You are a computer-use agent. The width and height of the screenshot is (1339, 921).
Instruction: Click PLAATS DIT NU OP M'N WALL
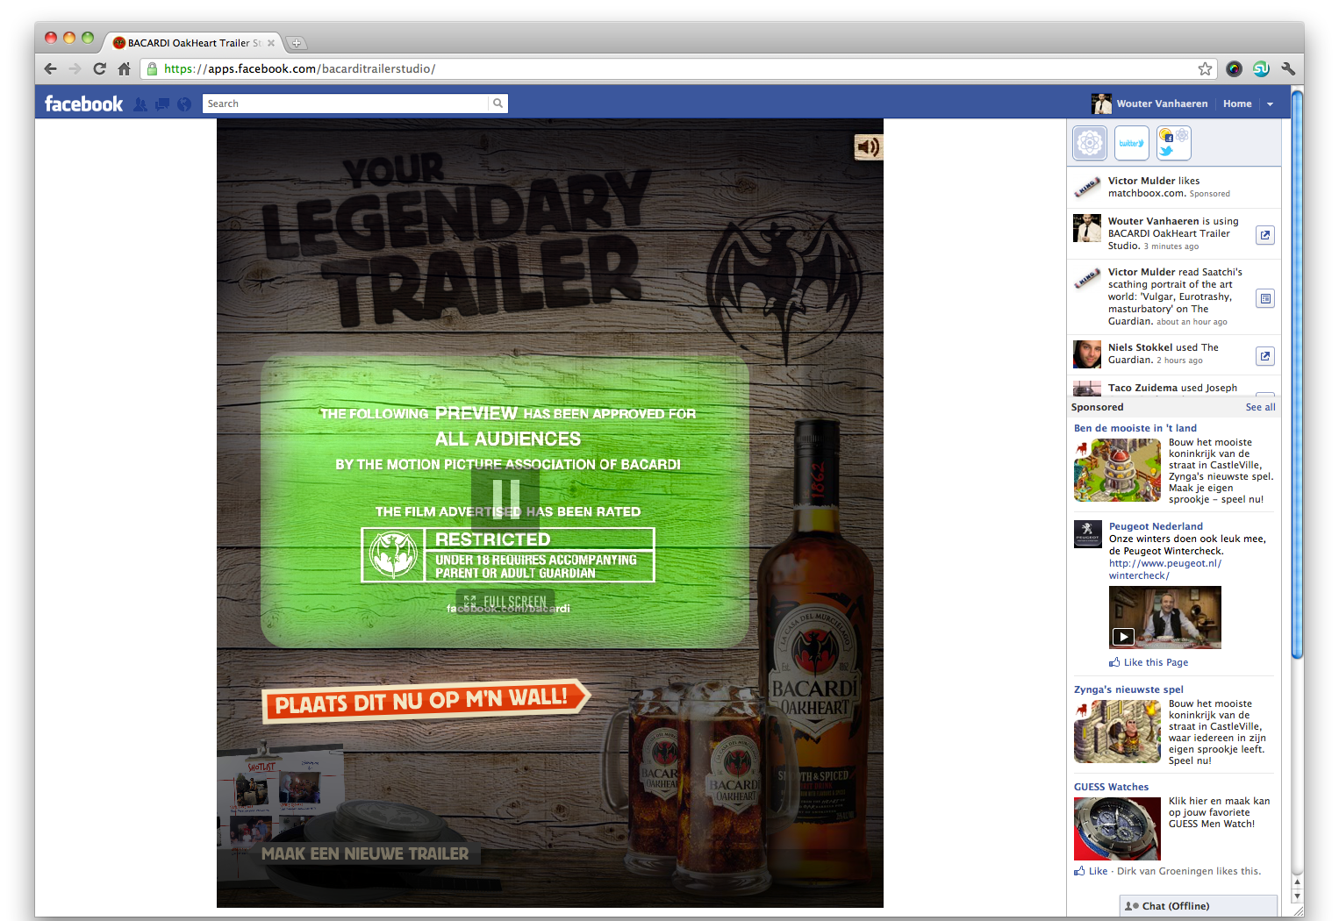pos(426,701)
